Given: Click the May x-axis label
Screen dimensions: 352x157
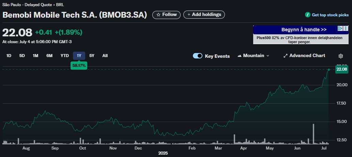Looking at the screenshot, I should coord(270,148).
